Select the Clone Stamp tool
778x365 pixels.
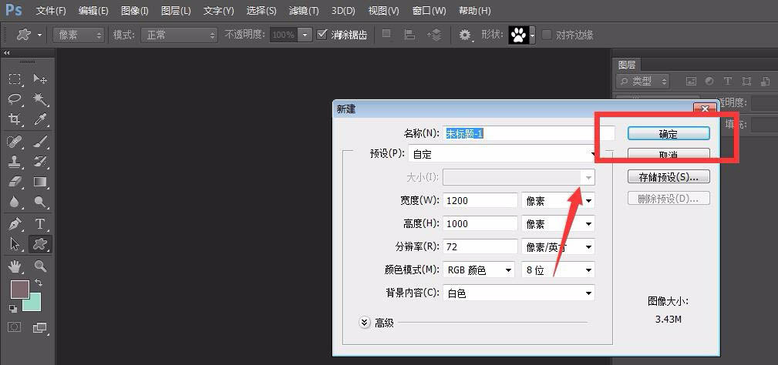[15, 162]
